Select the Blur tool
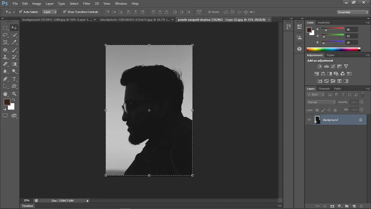 pyautogui.click(x=5, y=71)
